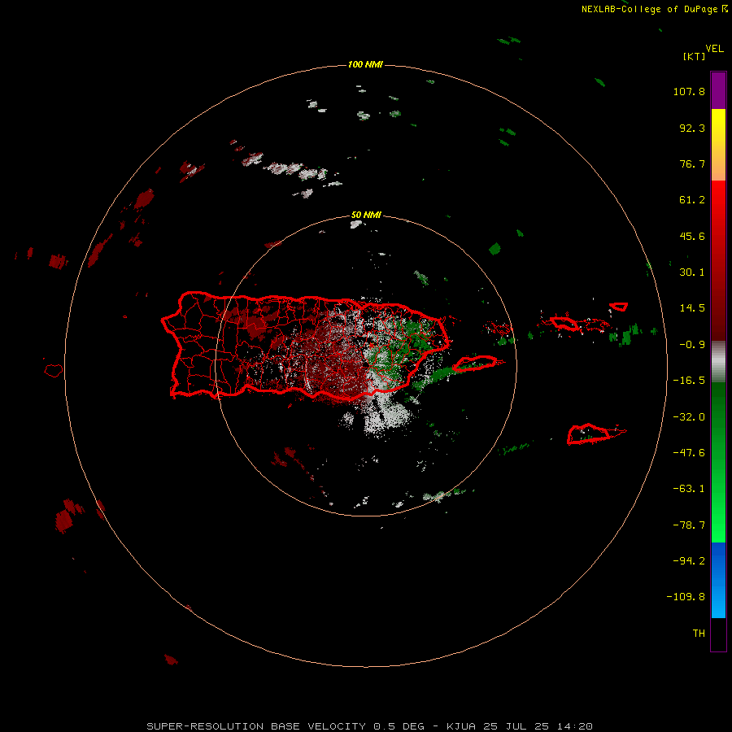This screenshot has width=732, height=732.
Task: Select the -109.8 legend value
Action: point(686,597)
